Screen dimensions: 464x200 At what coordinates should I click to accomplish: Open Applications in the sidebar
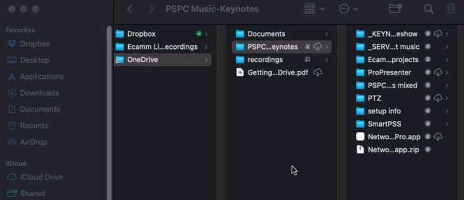coord(35,77)
